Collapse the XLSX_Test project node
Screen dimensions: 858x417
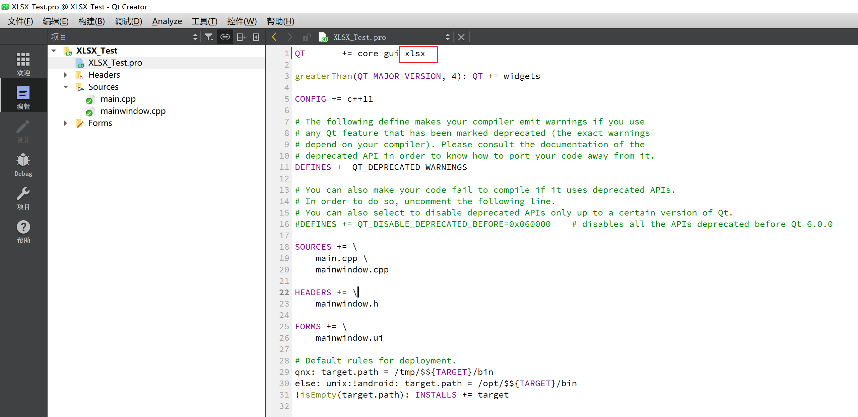[54, 51]
